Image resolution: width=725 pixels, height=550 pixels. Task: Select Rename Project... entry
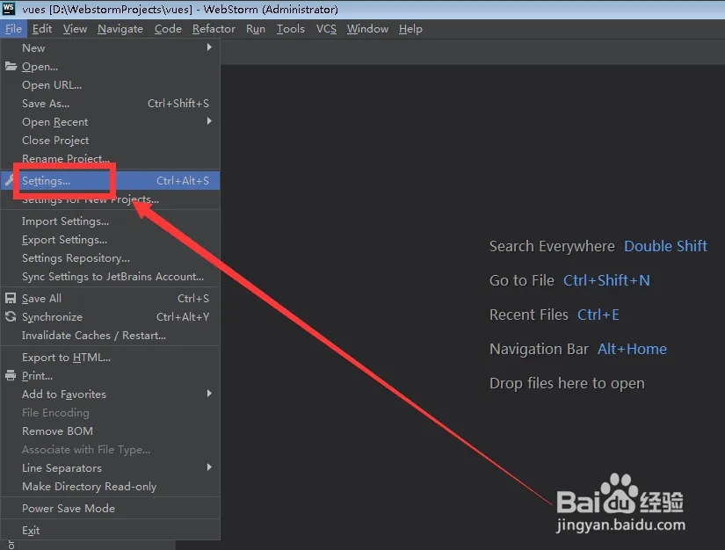[110, 158]
